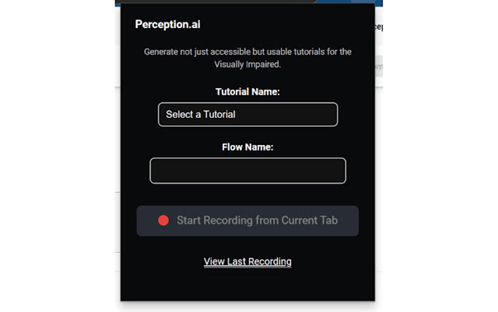Viewport: 498px width, 312px height.
Task: Expand the Tutorial Name combo box
Action: pyautogui.click(x=322, y=114)
